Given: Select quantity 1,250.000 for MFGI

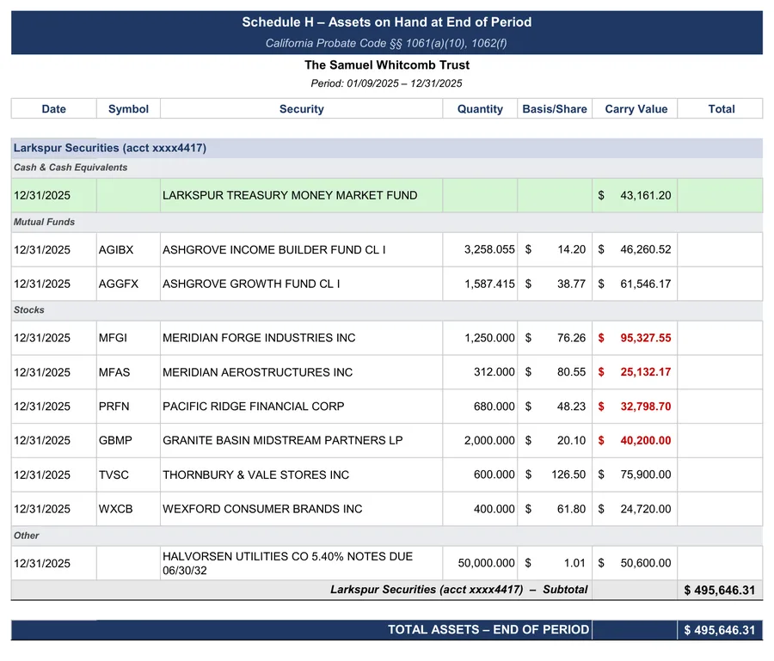Looking at the screenshot, I should [489, 338].
